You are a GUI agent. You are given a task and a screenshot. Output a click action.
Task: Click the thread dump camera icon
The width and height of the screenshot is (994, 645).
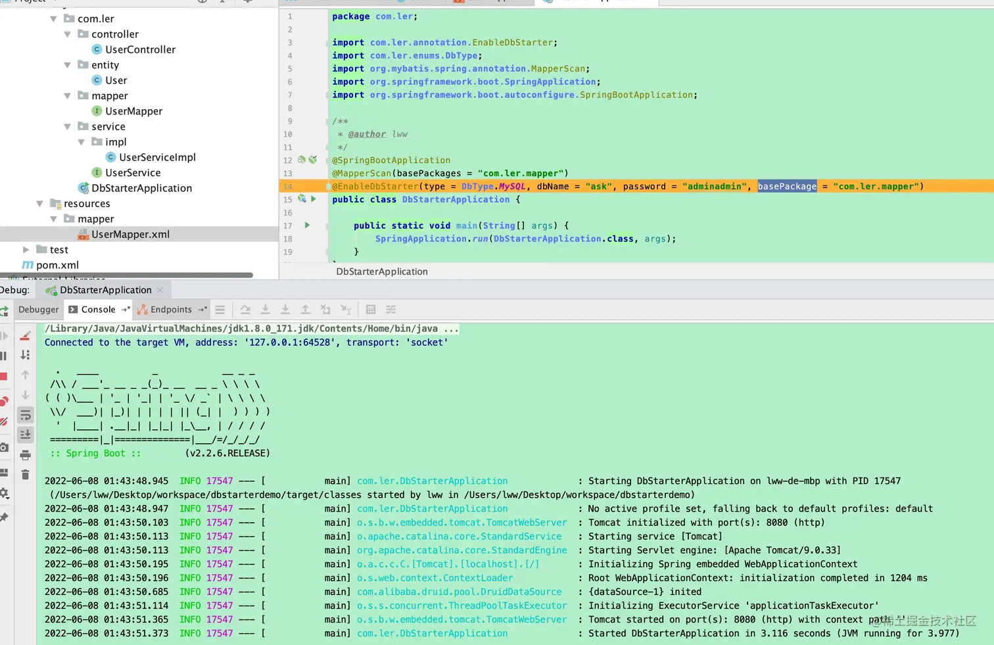click(x=4, y=448)
